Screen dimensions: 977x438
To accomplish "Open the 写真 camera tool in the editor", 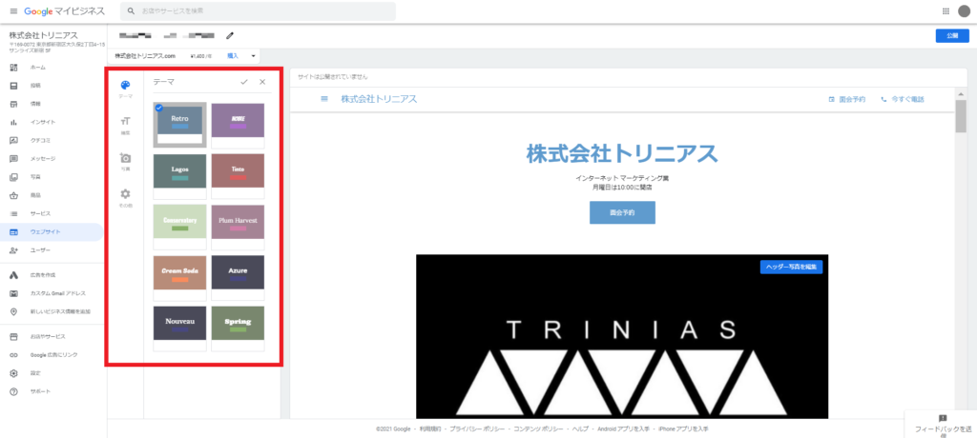I will [x=125, y=161].
